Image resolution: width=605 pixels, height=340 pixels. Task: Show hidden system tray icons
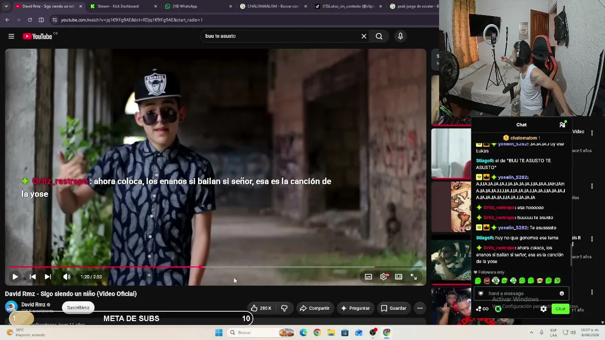(533, 332)
